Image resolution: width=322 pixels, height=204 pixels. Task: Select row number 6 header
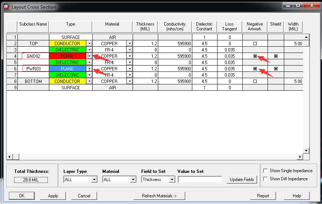(12, 68)
